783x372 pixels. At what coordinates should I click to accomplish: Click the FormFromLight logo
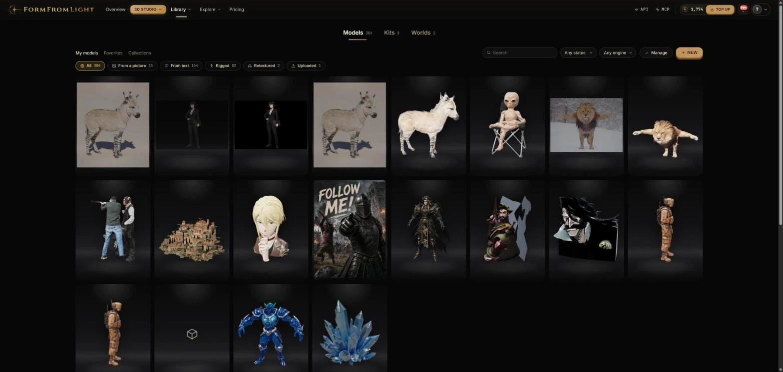point(51,9)
